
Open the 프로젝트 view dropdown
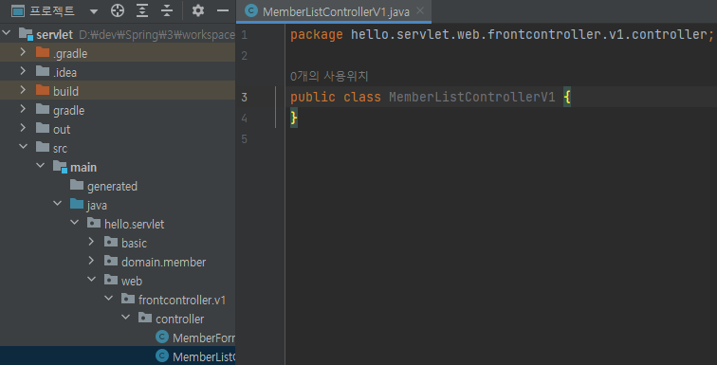pyautogui.click(x=94, y=11)
